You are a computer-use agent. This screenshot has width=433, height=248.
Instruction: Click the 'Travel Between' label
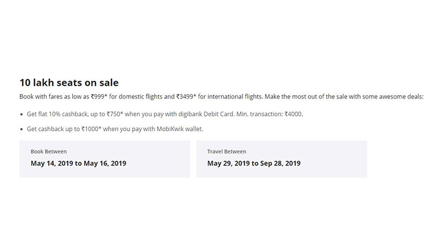click(x=226, y=152)
